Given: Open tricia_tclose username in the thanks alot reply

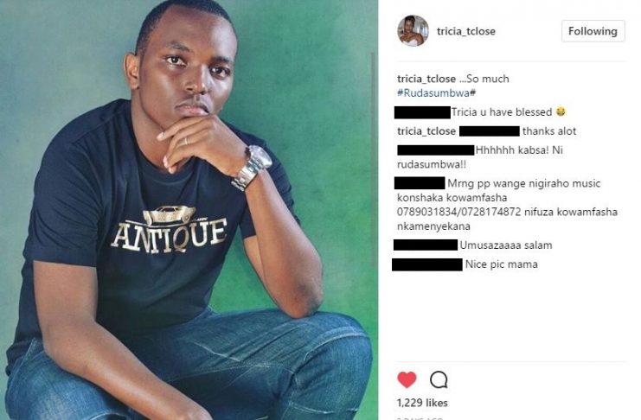Looking at the screenshot, I should tap(426, 131).
